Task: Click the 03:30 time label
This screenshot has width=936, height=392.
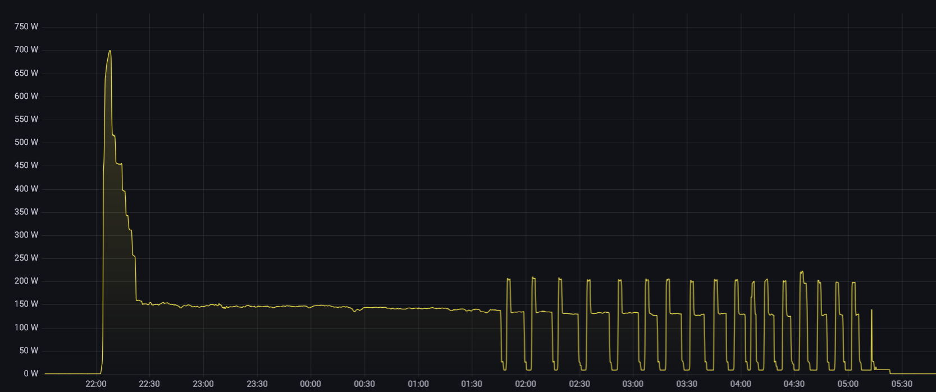Action: pos(687,384)
